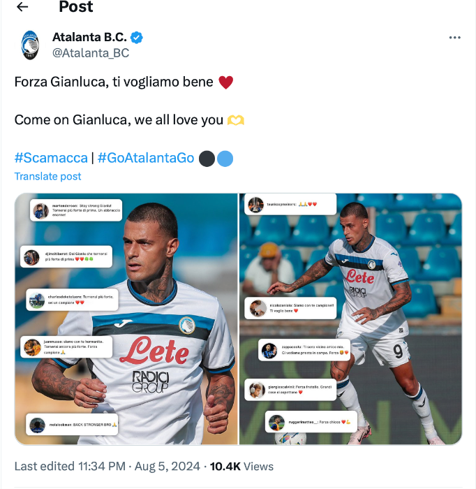Open the #Scamacca hashtag
Screen dimensions: 476x489
[51, 158]
